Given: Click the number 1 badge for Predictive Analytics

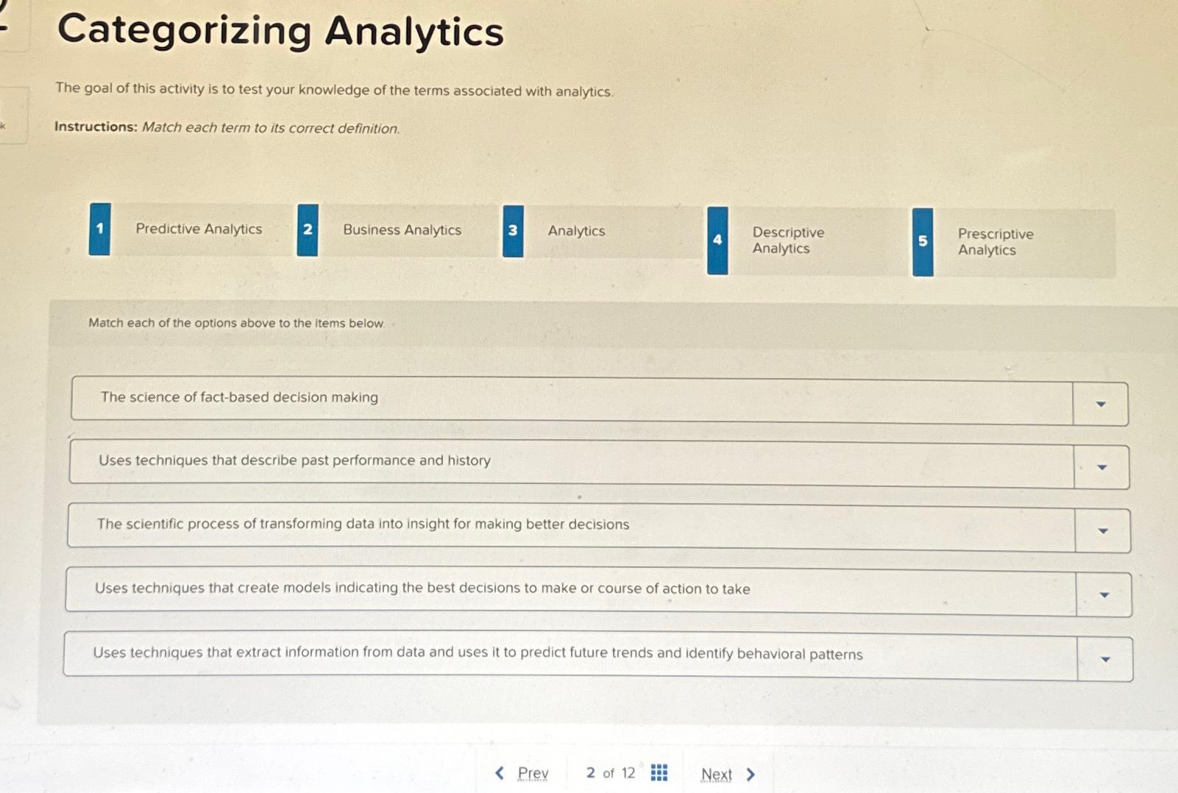Looking at the screenshot, I should tap(100, 229).
